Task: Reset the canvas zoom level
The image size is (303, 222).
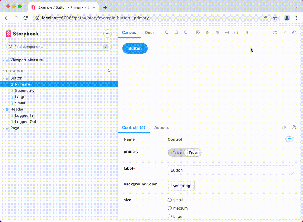Action: 186,32
